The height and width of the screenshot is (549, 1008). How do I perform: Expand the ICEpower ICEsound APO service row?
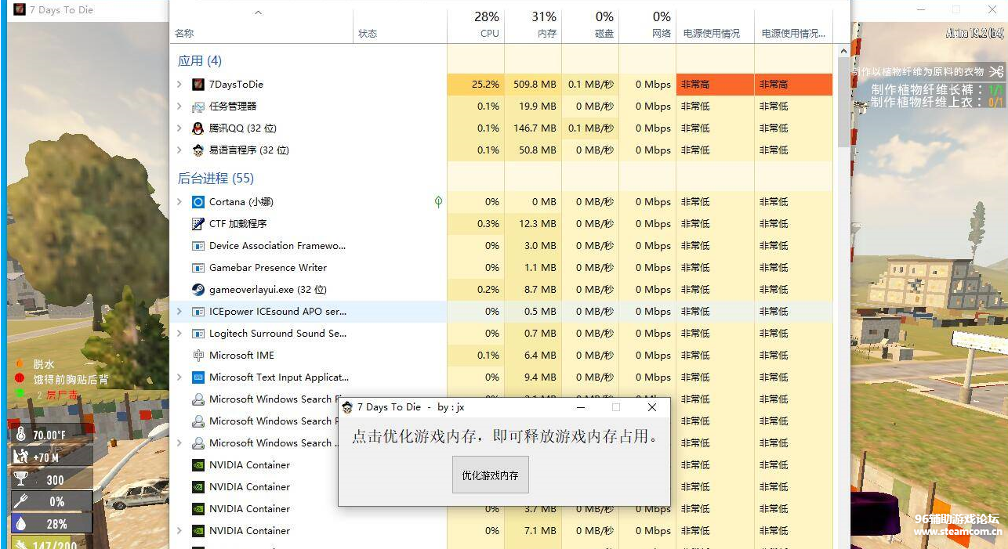(x=179, y=312)
